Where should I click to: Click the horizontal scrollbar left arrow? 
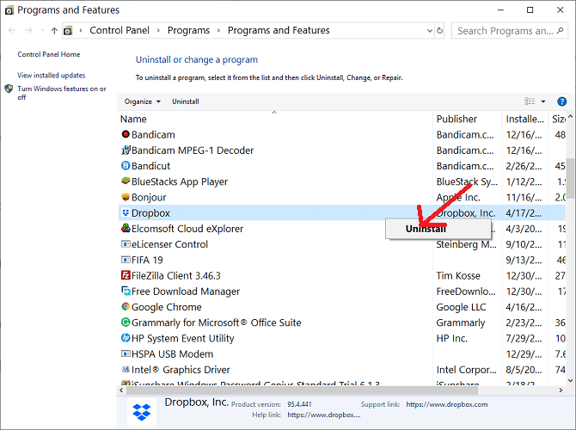(x=121, y=390)
